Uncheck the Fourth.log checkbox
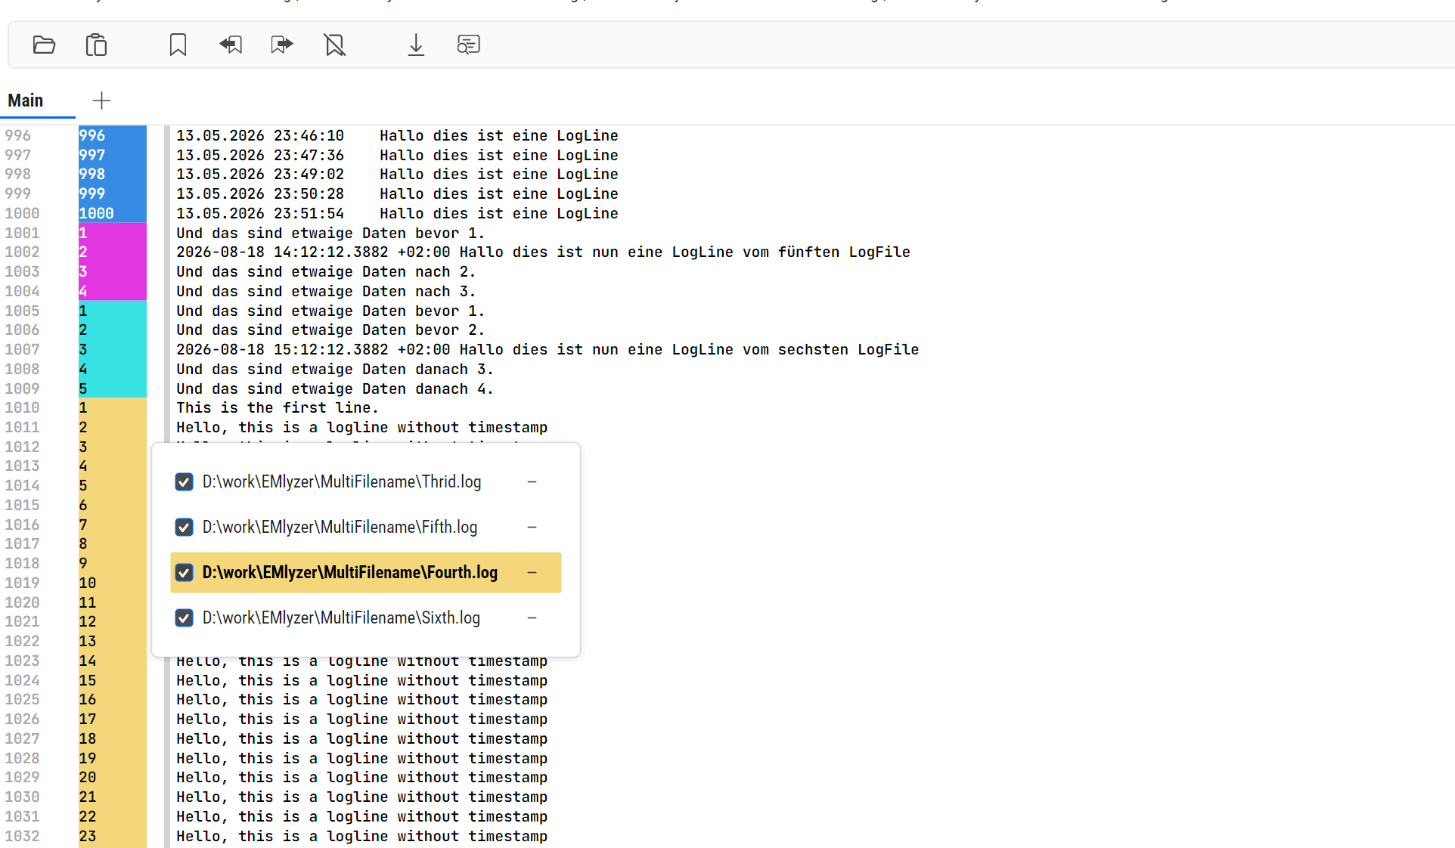The image size is (1455, 848). [184, 573]
